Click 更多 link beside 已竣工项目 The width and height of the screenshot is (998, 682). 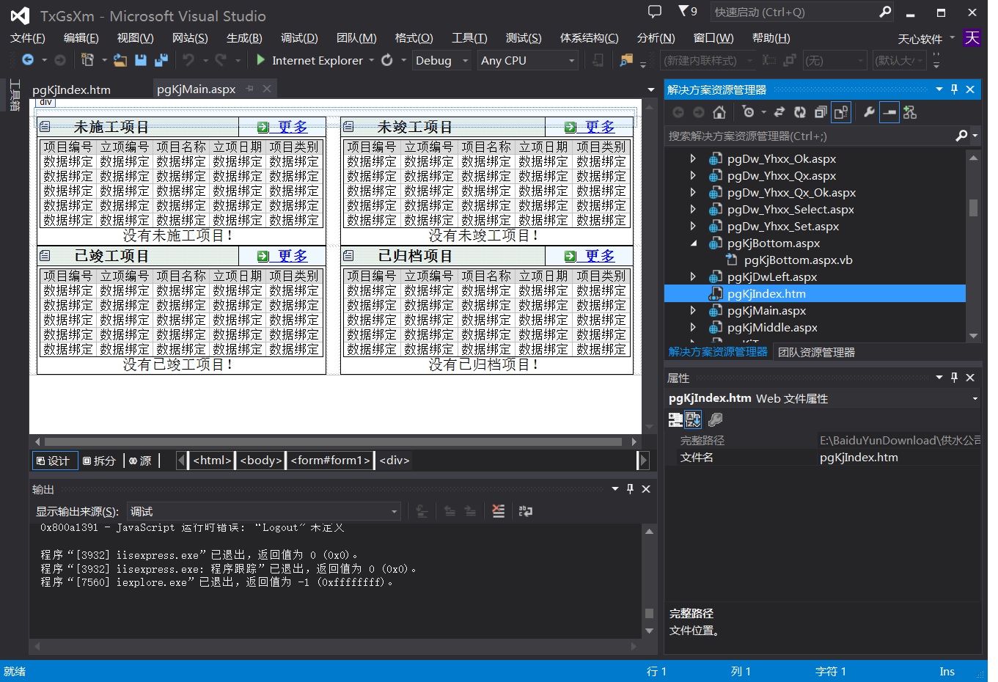[293, 256]
